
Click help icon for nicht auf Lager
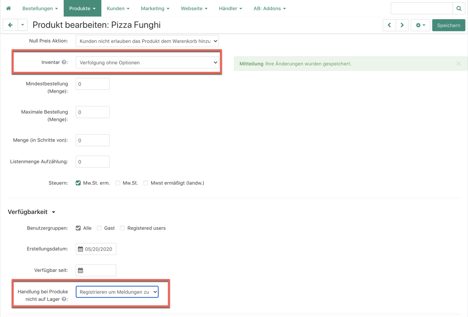64,299
